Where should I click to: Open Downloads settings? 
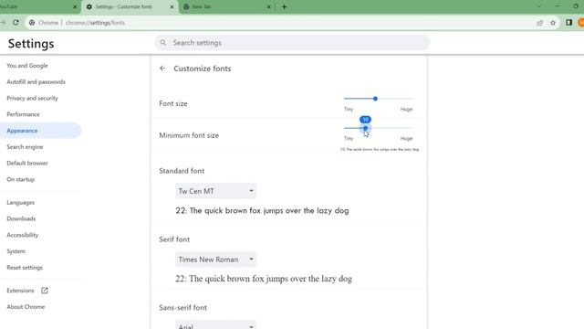[21, 218]
